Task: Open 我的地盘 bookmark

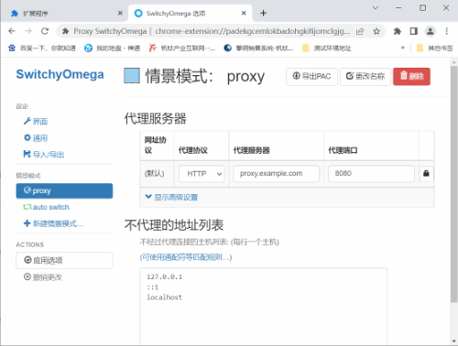Action: click(112, 49)
